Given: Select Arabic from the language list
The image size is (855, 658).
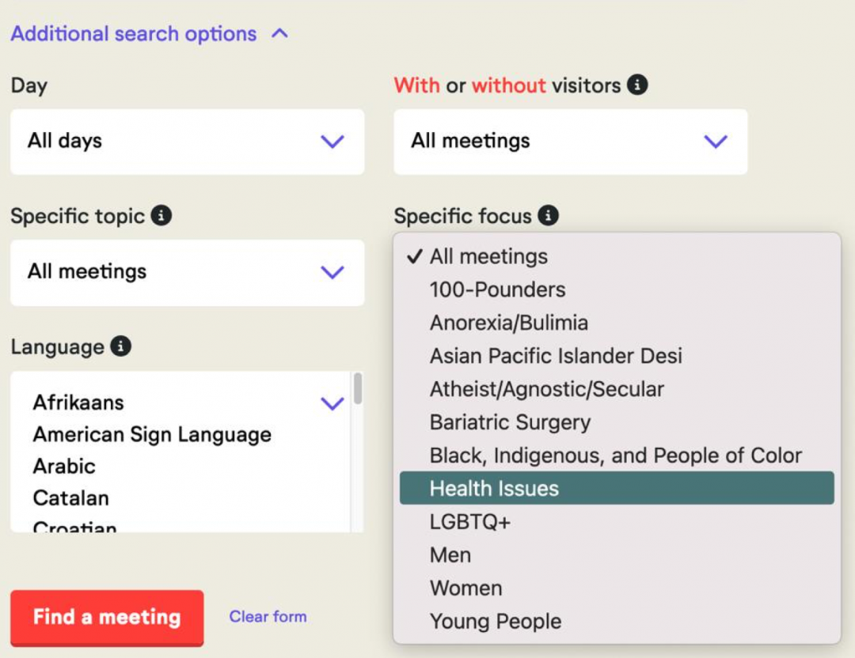Looking at the screenshot, I should [x=64, y=466].
